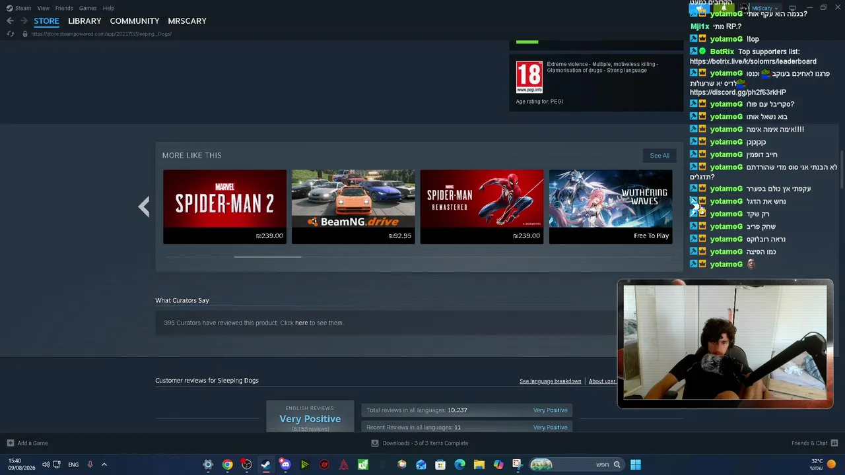This screenshot has height=475, width=845.
Task: Click See All in More Like This
Action: (x=659, y=156)
